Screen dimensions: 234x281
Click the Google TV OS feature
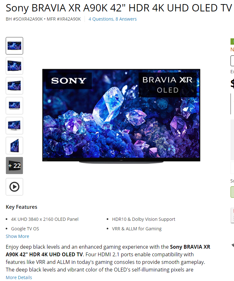[x=25, y=229]
